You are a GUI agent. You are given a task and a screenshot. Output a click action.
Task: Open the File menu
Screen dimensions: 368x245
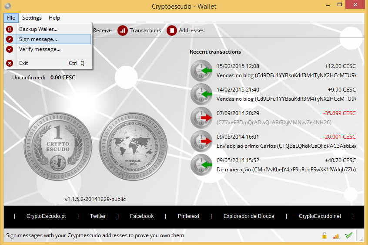point(11,18)
